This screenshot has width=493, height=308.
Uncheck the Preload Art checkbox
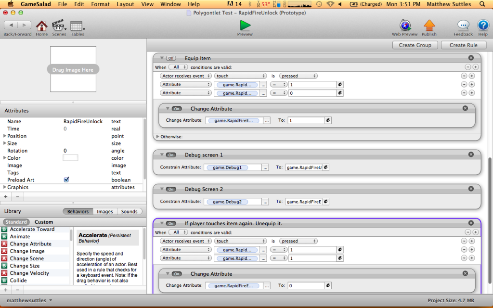click(66, 180)
